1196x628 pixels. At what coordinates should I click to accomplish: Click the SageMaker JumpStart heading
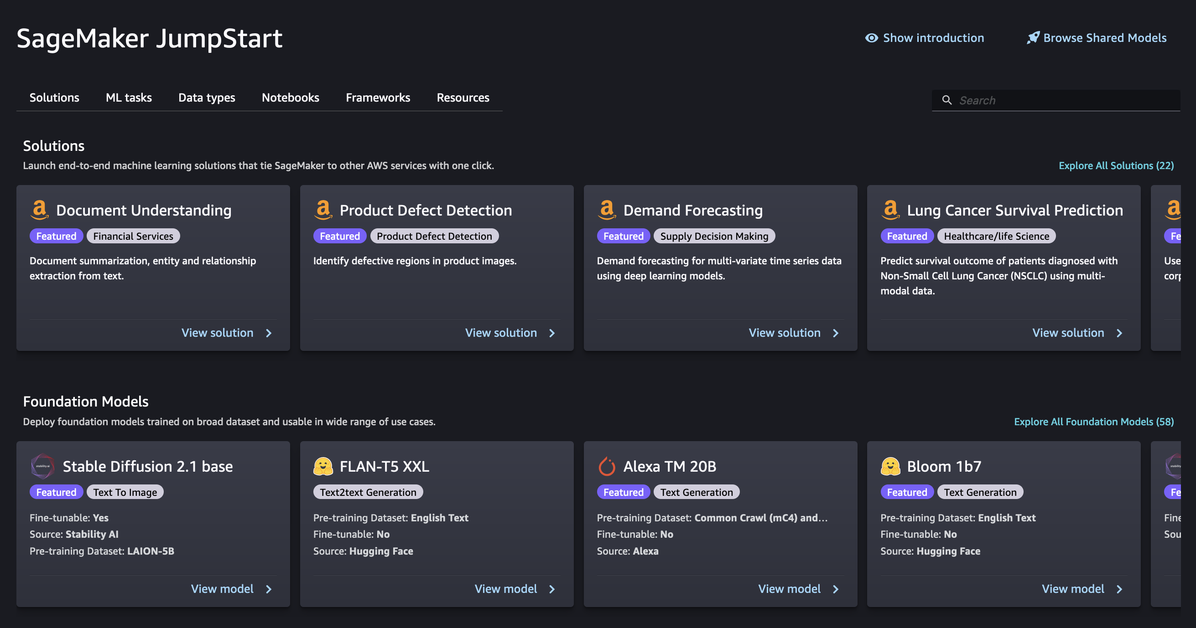tap(150, 38)
